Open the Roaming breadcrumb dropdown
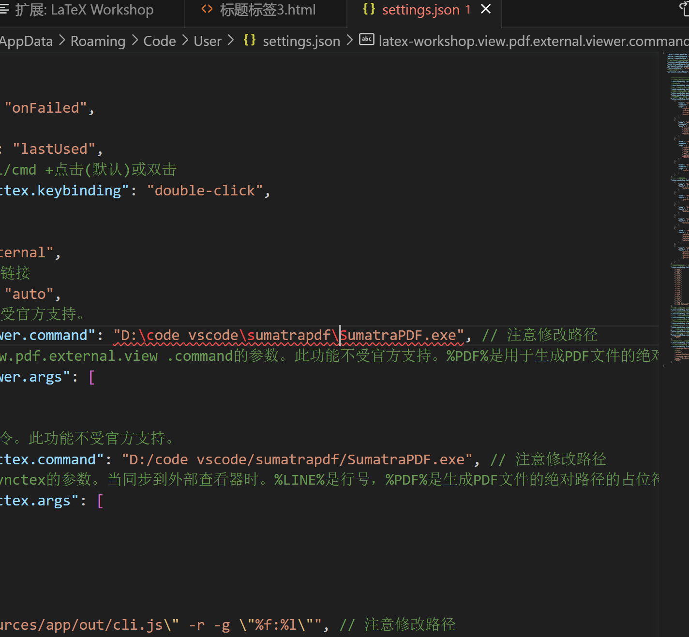This screenshot has height=637, width=689. pos(98,41)
